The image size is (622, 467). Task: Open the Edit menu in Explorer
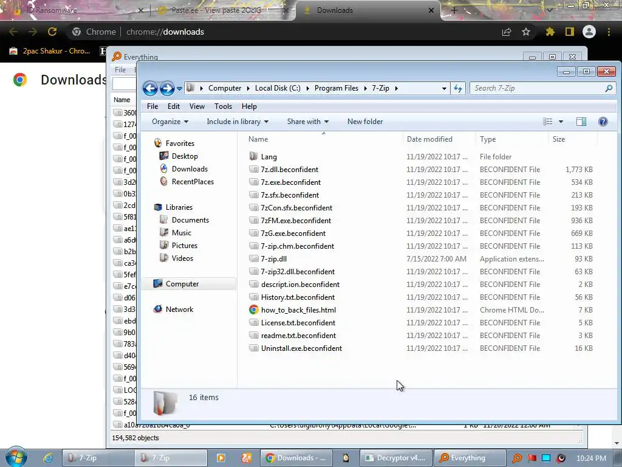(x=173, y=106)
